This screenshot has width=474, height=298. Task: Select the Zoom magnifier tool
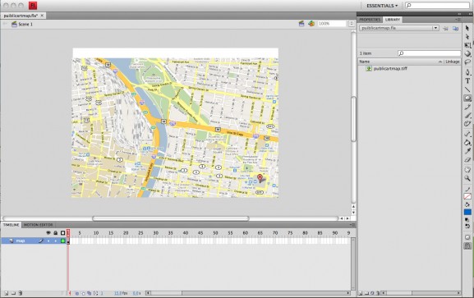coord(467,178)
